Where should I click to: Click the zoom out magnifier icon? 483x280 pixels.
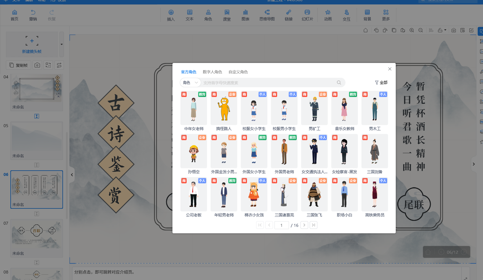421,30
